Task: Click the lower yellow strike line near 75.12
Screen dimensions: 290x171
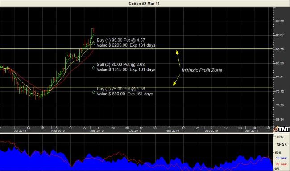Action: coord(137,87)
